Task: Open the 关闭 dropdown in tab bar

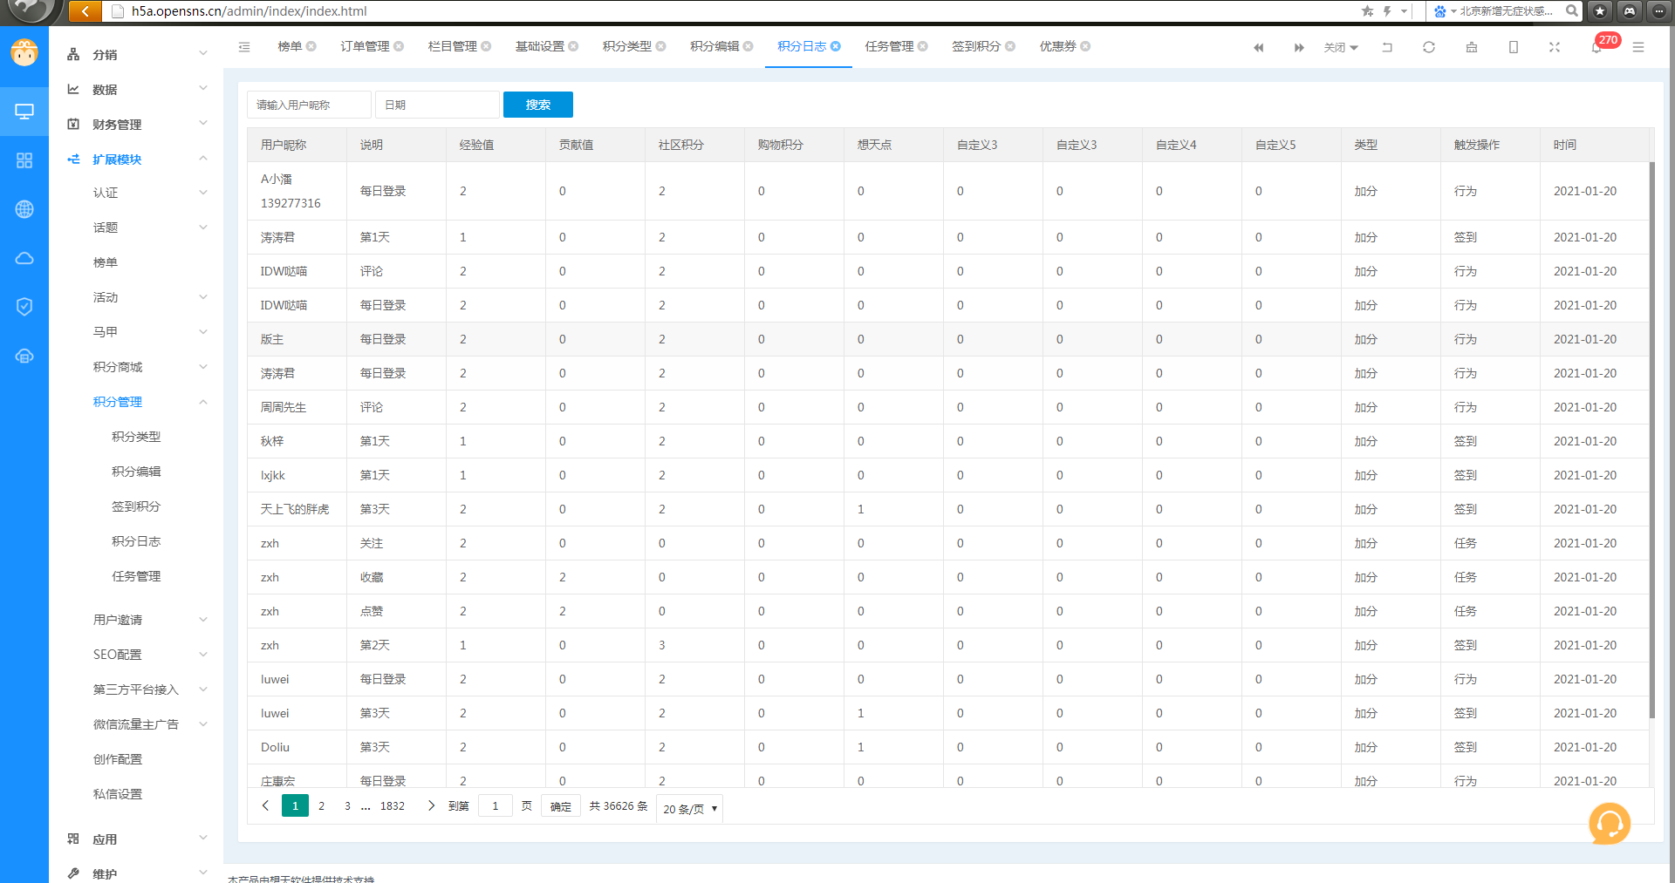Action: point(1341,47)
